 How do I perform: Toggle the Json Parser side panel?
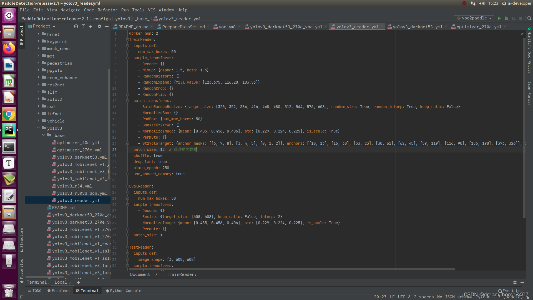[529, 93]
